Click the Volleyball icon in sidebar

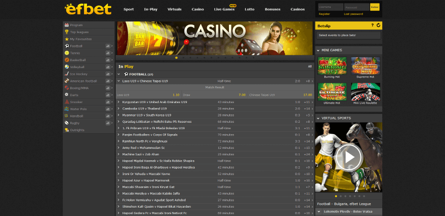67,67
